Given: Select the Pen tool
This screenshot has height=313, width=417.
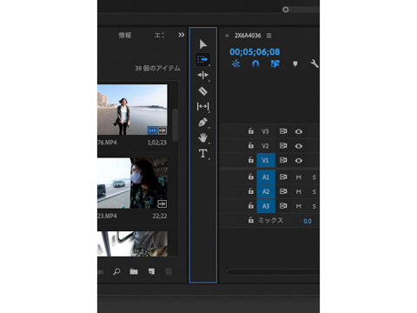Looking at the screenshot, I should [202, 122].
